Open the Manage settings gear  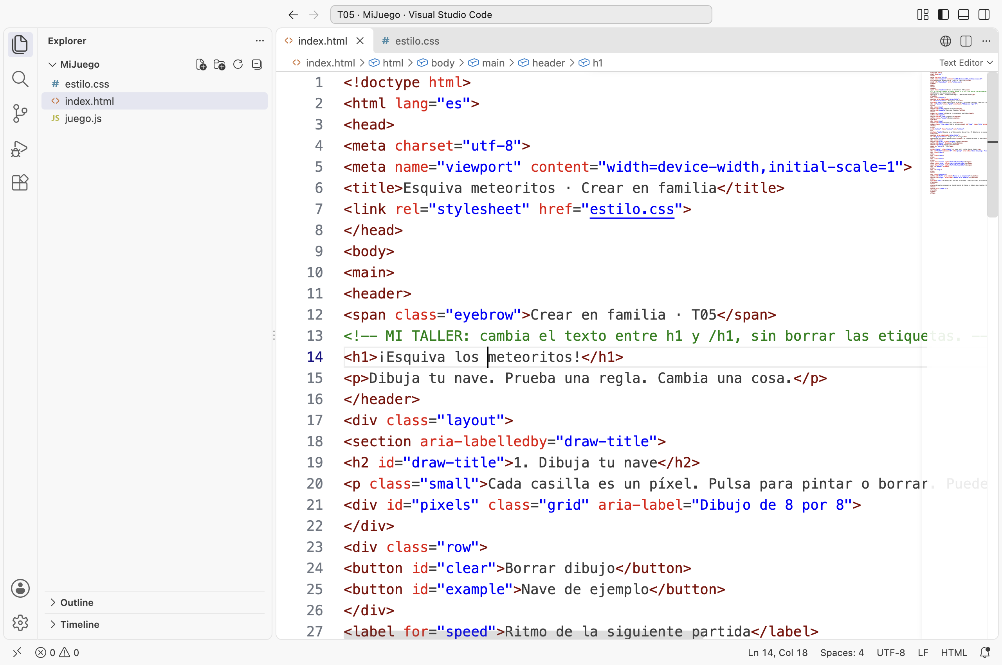(x=20, y=623)
